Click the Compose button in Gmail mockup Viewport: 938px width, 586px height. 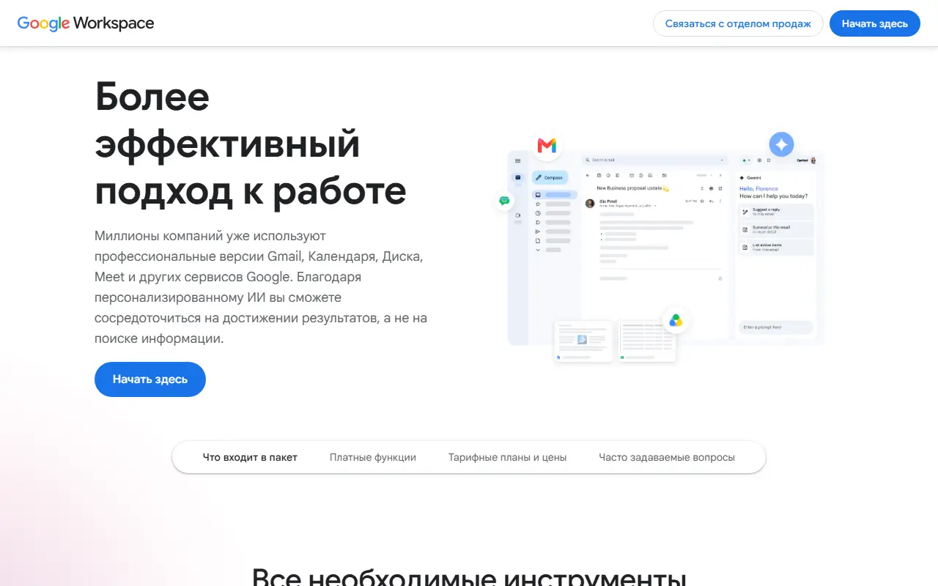[550, 177]
